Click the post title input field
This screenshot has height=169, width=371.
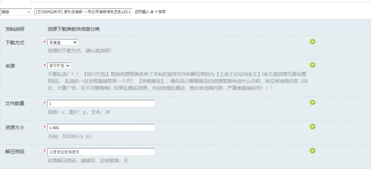click(x=83, y=12)
